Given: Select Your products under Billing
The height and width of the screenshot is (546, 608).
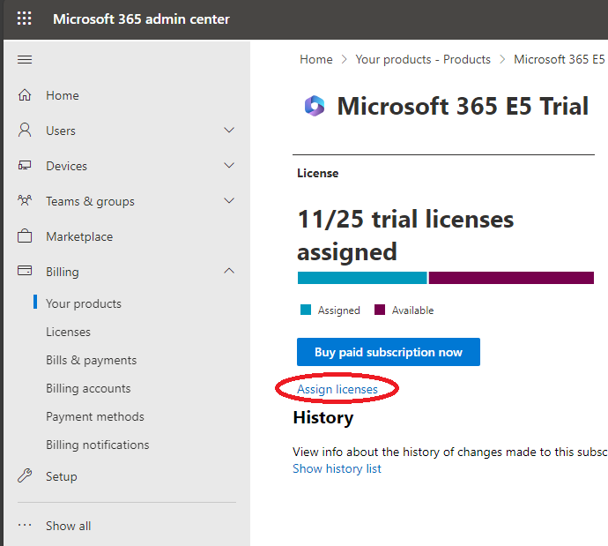Looking at the screenshot, I should click(x=84, y=303).
